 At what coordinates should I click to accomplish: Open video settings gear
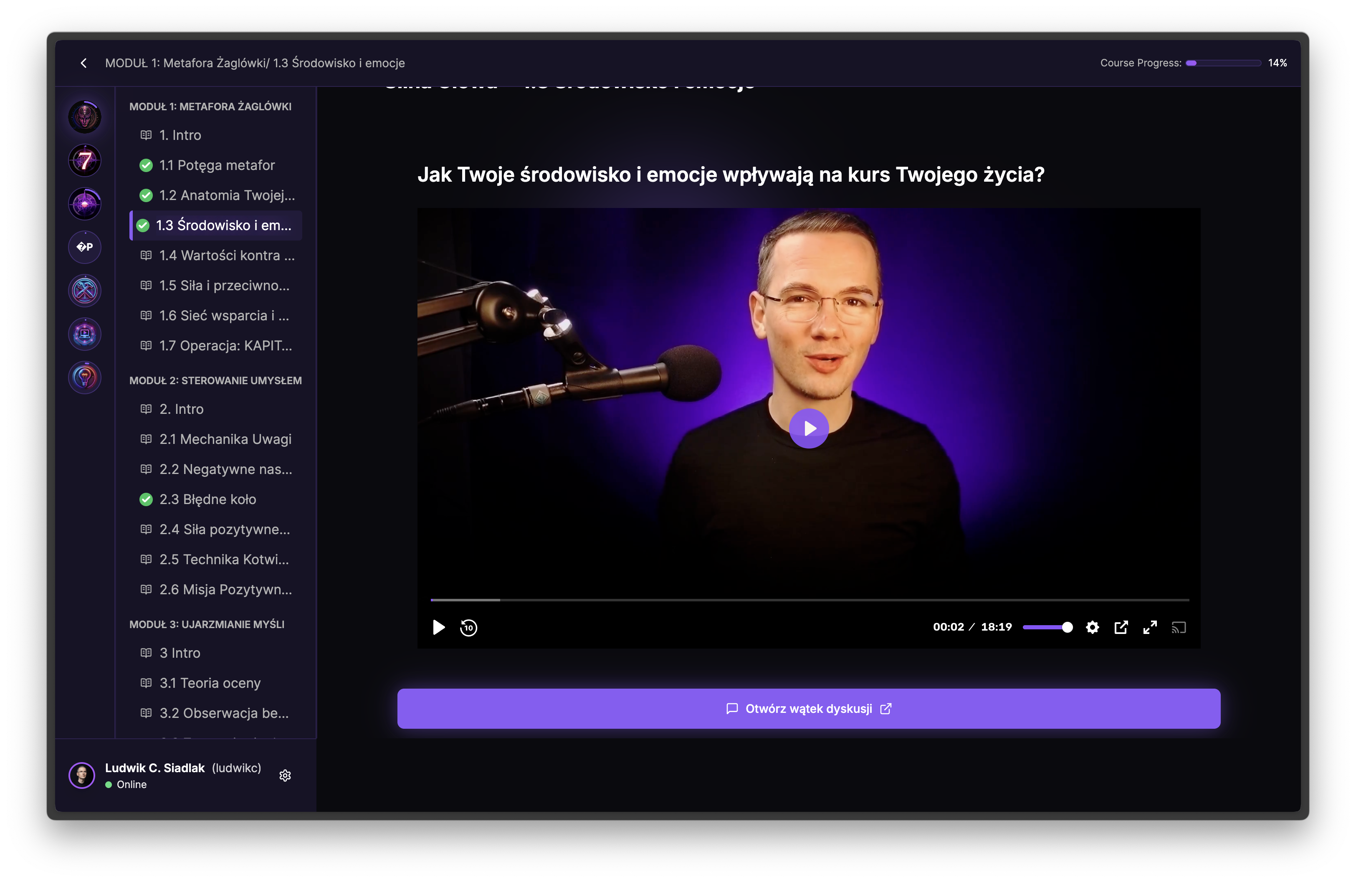click(x=1092, y=627)
